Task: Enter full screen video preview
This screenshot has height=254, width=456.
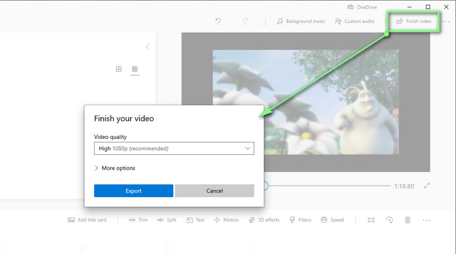Action: pyautogui.click(x=426, y=186)
